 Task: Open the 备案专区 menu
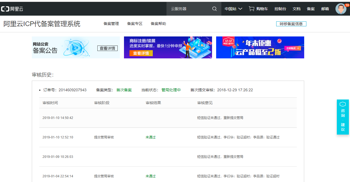point(135,24)
